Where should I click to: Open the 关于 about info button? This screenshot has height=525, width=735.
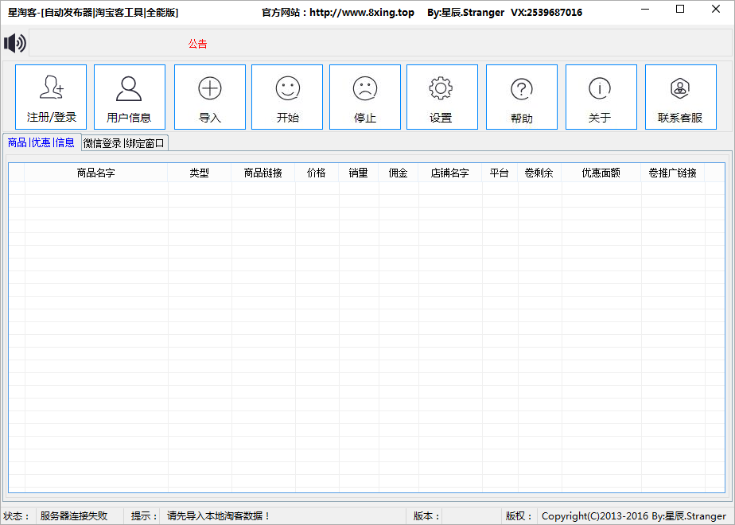(601, 97)
